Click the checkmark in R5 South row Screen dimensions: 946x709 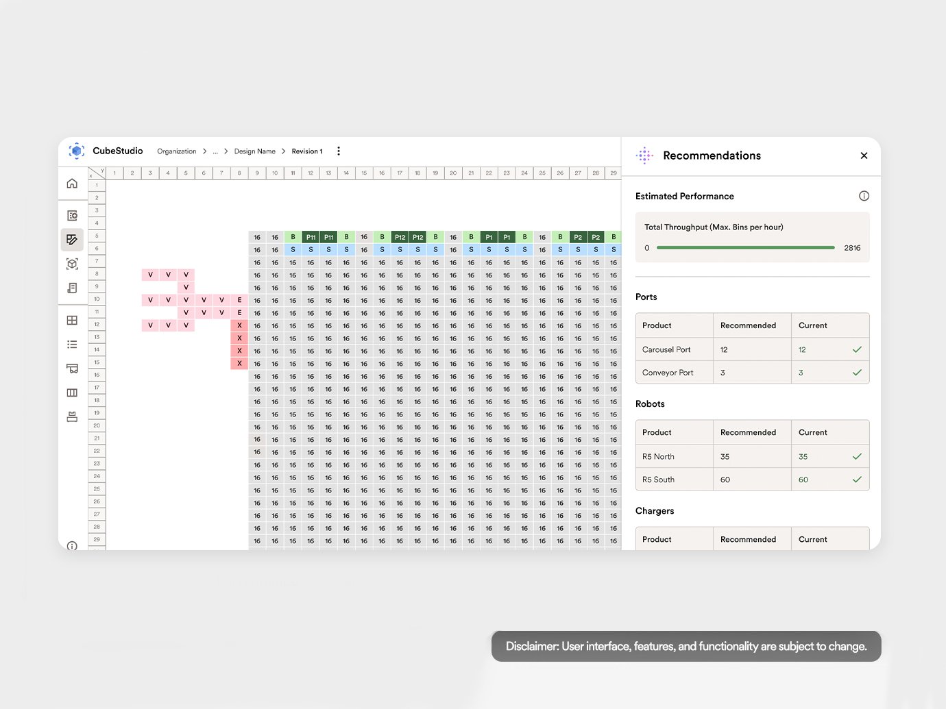[857, 480]
